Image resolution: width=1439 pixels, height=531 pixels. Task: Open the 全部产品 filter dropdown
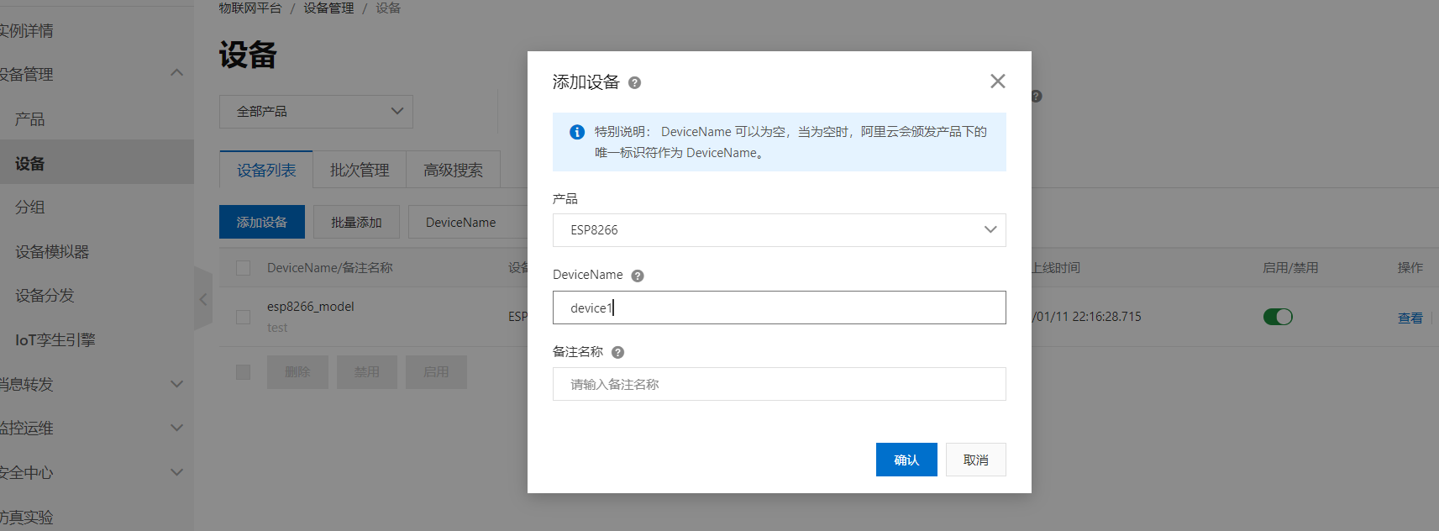tap(316, 112)
